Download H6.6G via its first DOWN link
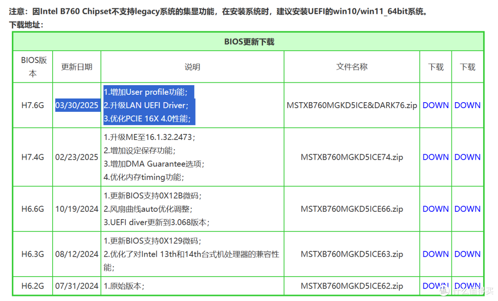Viewport: 498px width, 301px height. [x=435, y=209]
